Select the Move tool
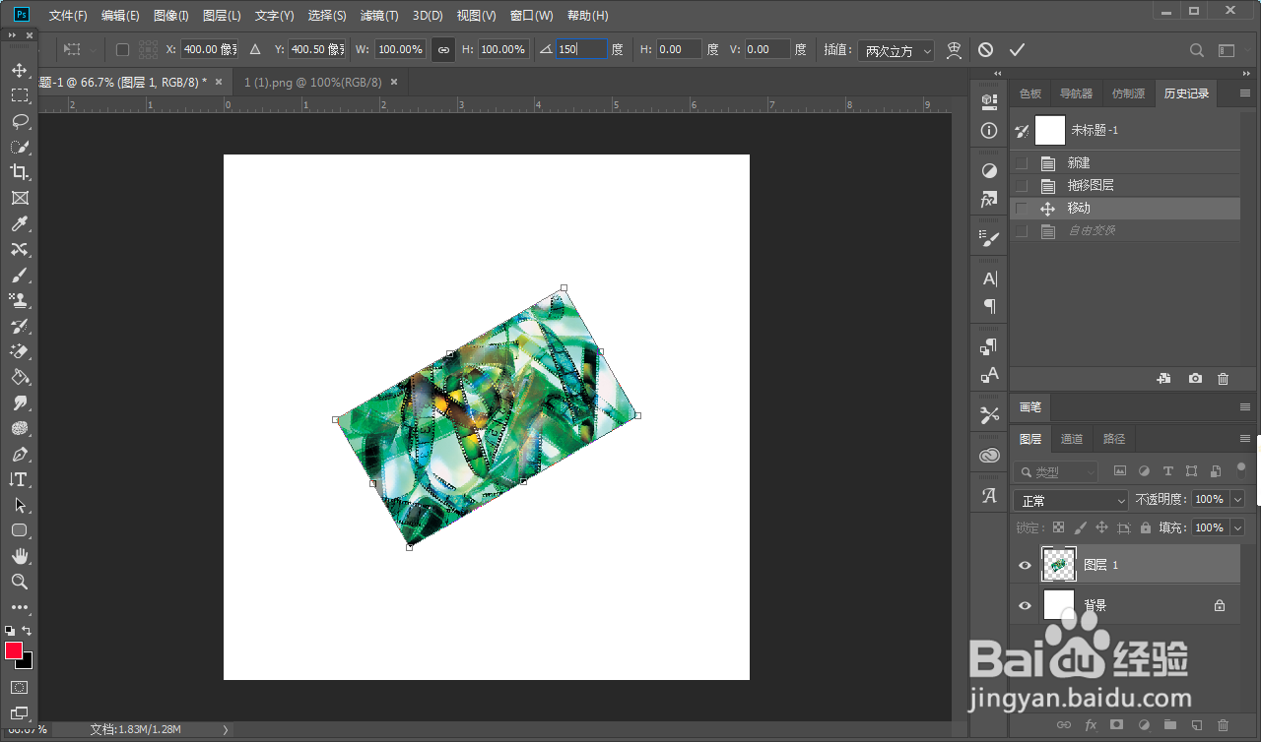This screenshot has height=742, width=1261. tap(19, 70)
